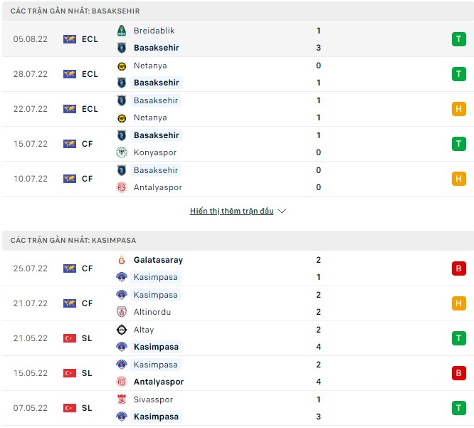Click the 'Các trận gần nhất: Basaksehir' header
474x428 pixels.
(x=75, y=11)
